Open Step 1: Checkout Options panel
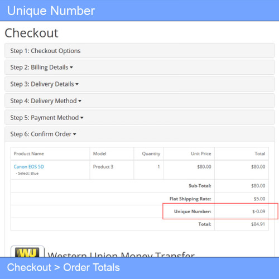 (139, 51)
